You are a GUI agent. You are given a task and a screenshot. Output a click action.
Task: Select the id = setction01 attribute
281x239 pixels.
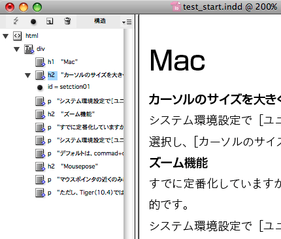pyautogui.click(x=69, y=87)
